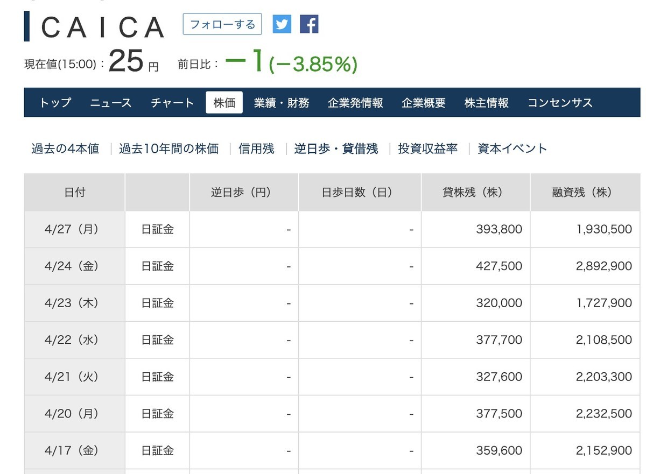This screenshot has width=646, height=474.
Task: View the 株主情報 tab
Action: click(x=487, y=103)
